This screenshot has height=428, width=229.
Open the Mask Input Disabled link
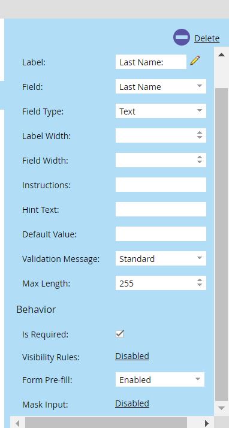[132, 403]
